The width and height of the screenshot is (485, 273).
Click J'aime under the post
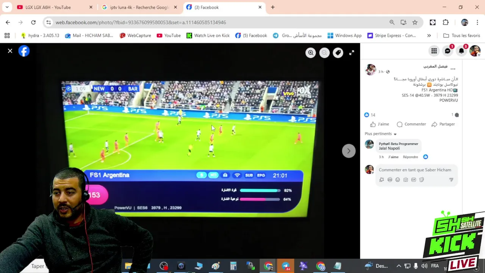pos(380,124)
